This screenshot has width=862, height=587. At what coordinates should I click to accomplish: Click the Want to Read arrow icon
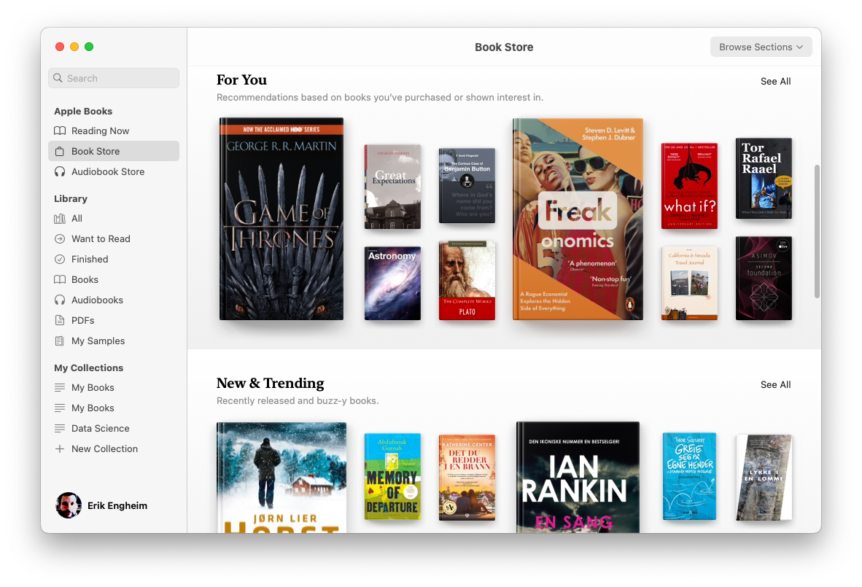[x=59, y=239]
